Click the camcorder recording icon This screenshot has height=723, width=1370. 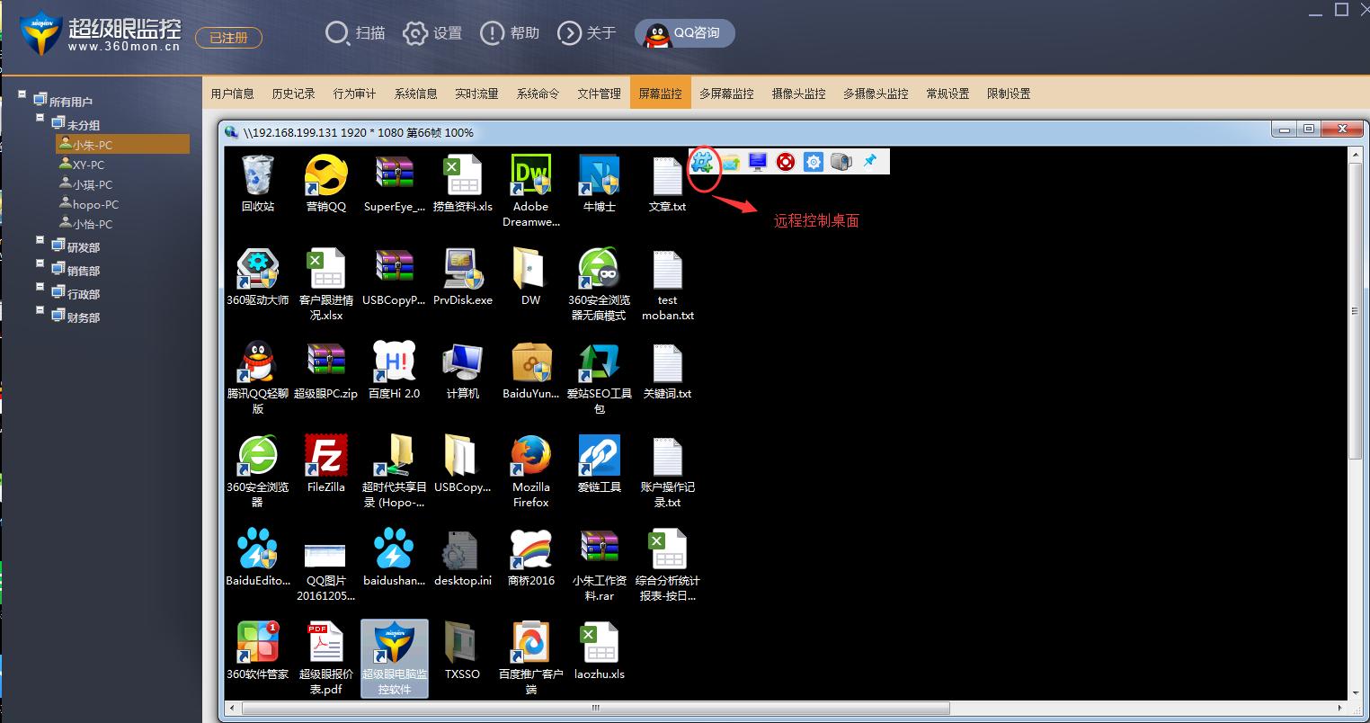pyautogui.click(x=841, y=162)
